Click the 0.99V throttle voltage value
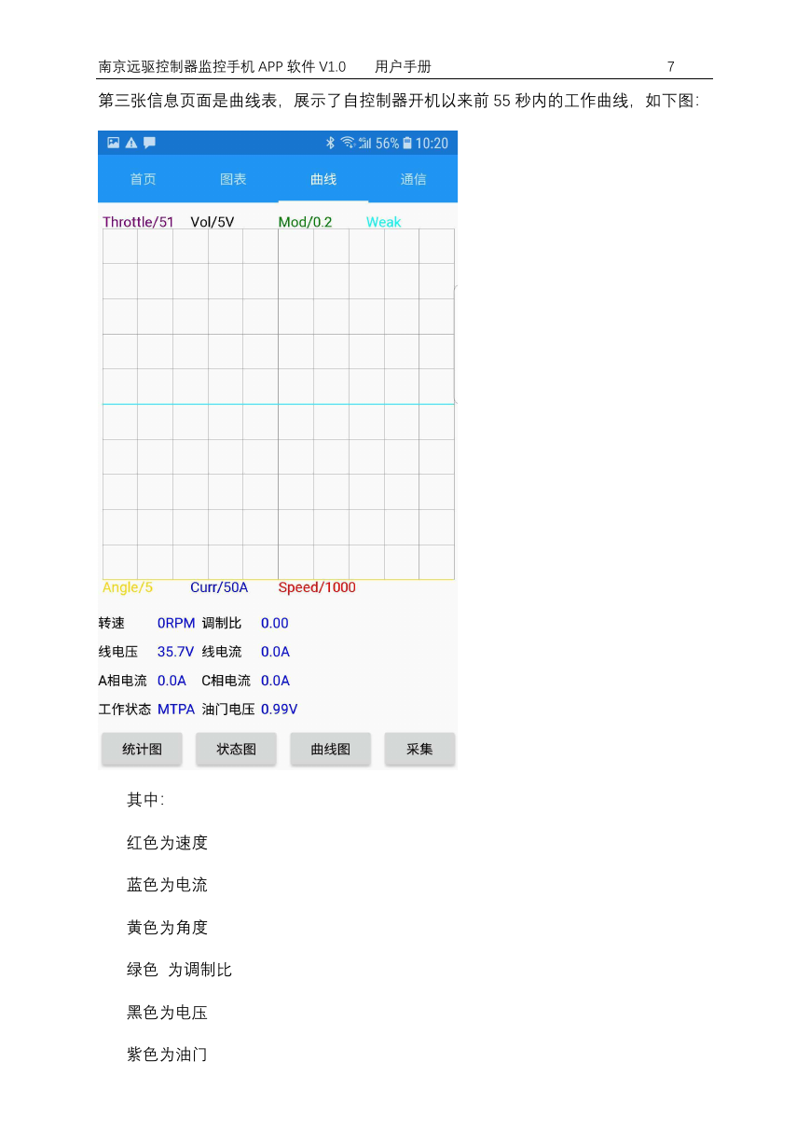810x1145 pixels. click(x=280, y=710)
